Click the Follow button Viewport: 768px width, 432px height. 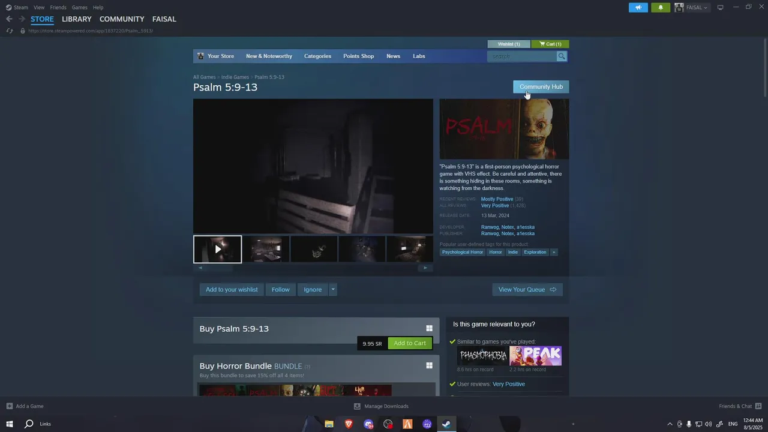[x=280, y=289]
